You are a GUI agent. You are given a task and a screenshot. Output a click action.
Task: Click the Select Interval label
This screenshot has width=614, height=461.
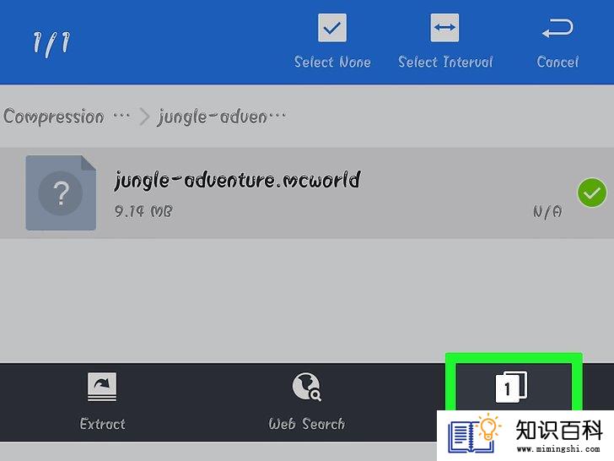click(x=445, y=62)
